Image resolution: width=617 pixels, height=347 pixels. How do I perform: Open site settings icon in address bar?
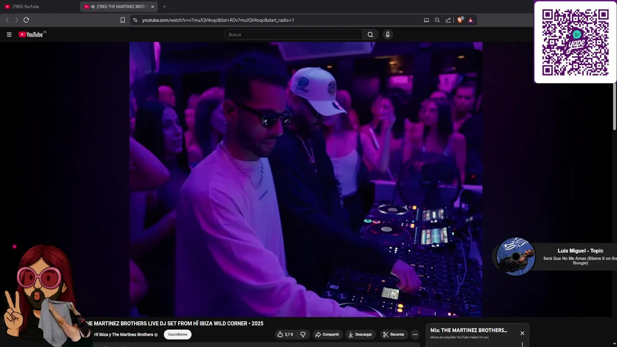click(x=135, y=20)
